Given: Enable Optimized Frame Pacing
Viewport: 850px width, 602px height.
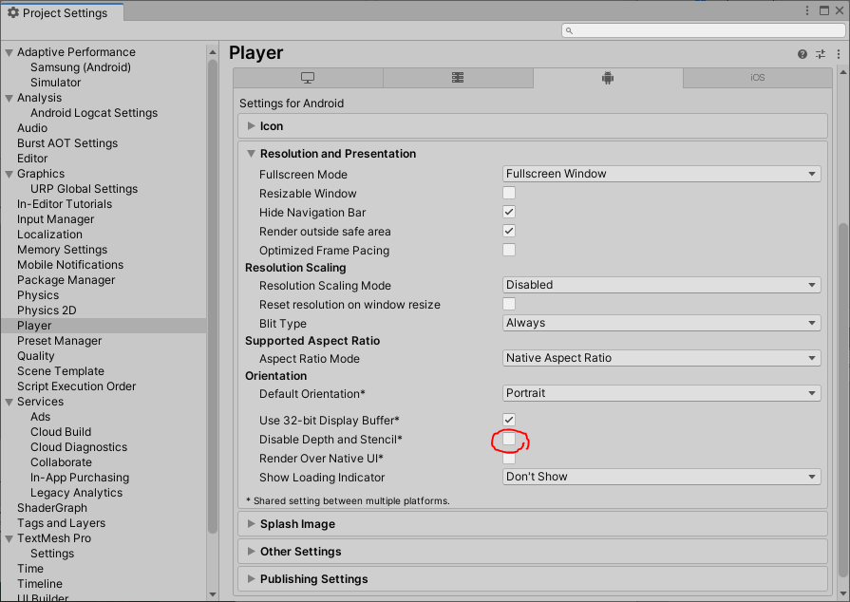Looking at the screenshot, I should coord(509,250).
